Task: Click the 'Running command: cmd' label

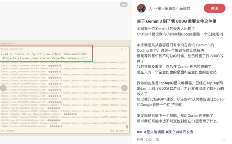Action: pyautogui.click(x=11, y=49)
